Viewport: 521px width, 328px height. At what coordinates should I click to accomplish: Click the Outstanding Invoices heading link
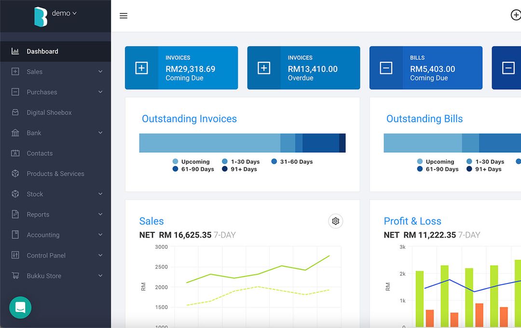189,118
